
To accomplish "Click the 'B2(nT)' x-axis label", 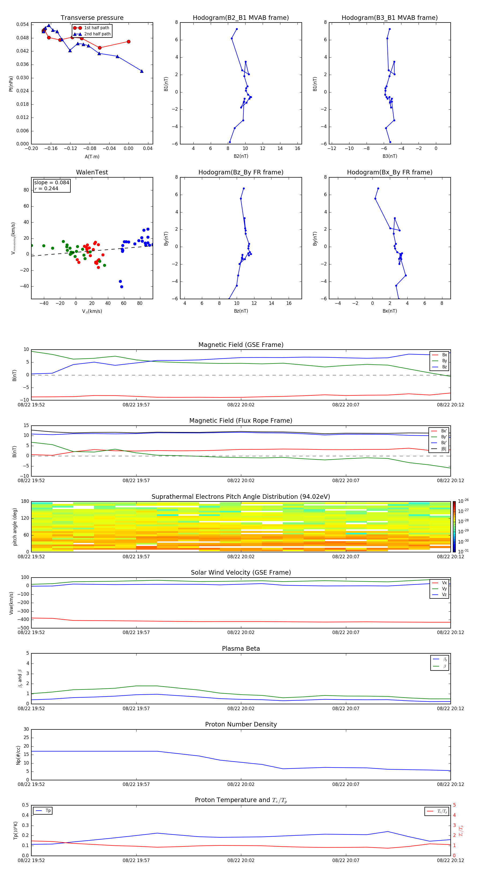I will tap(241, 156).
